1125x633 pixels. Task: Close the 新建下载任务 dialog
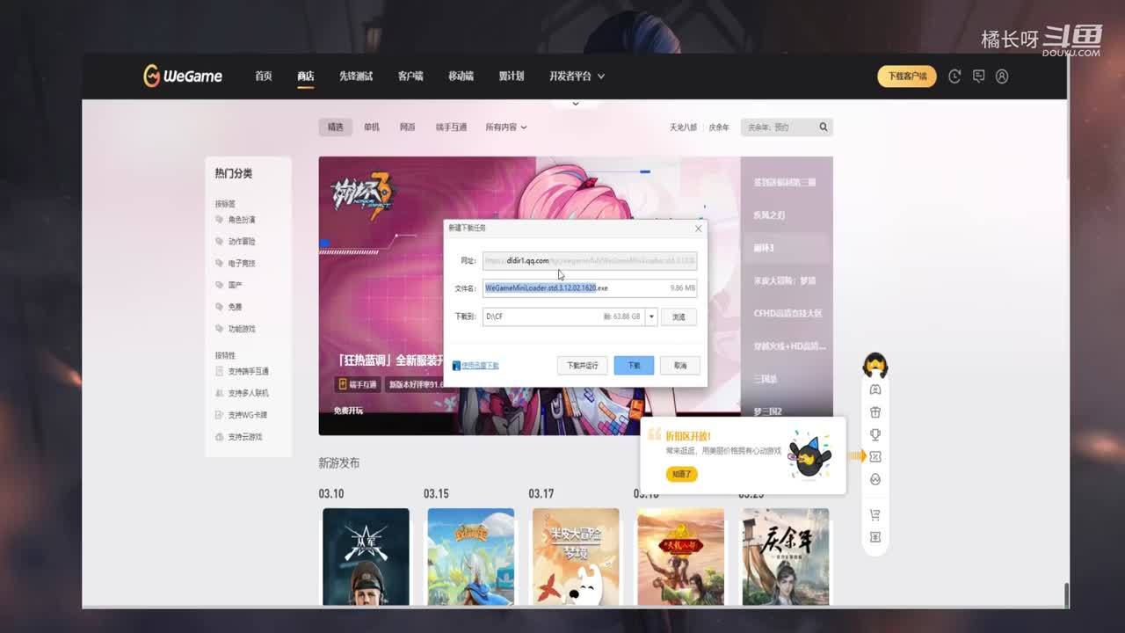point(699,229)
